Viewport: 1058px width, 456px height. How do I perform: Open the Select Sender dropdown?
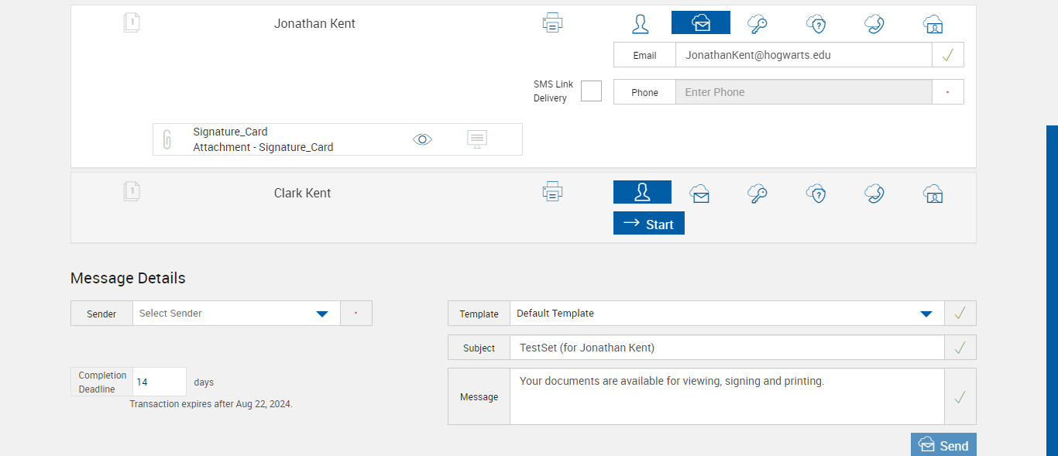322,314
